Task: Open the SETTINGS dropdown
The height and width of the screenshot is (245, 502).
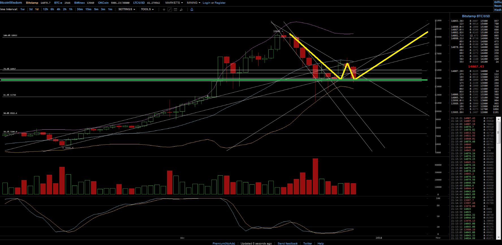Action: click(126, 9)
